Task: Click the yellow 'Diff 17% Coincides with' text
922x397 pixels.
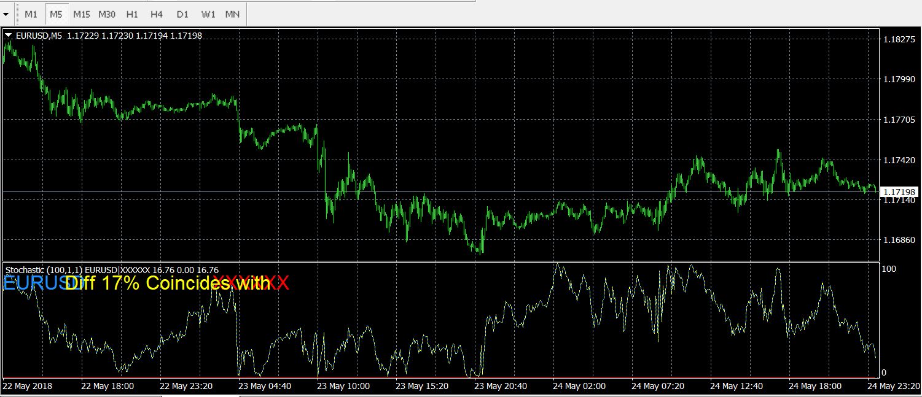Action: point(167,283)
